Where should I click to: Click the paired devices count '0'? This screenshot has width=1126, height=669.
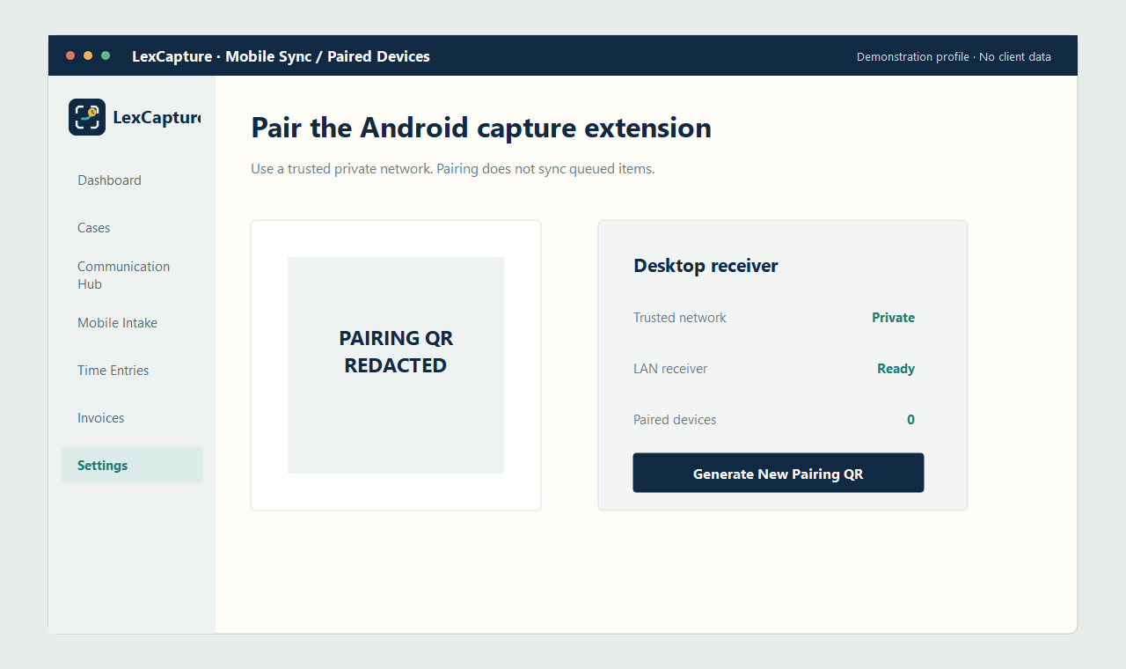point(910,420)
